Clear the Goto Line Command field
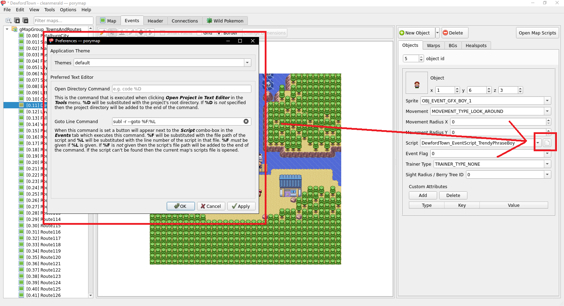This screenshot has width=564, height=306. pyautogui.click(x=246, y=121)
